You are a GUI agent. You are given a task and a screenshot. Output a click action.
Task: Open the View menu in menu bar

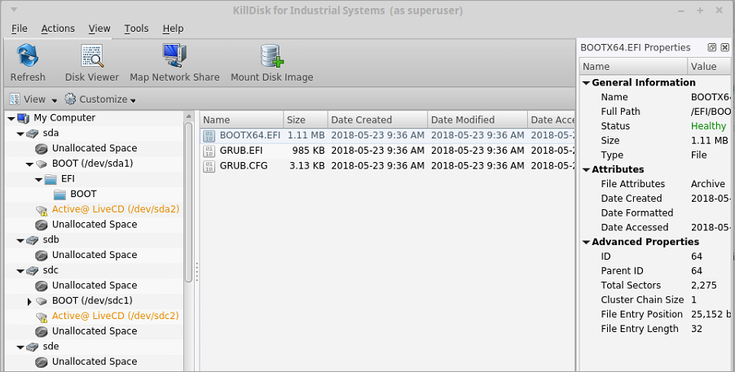coord(99,28)
